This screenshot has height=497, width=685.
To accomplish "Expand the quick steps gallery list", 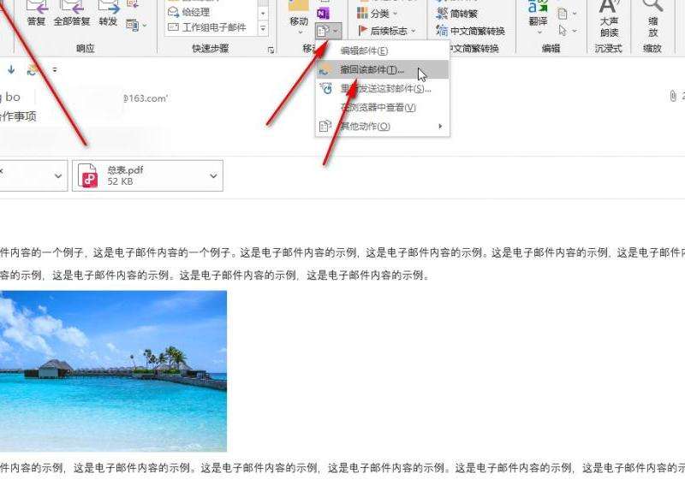I will [x=263, y=28].
